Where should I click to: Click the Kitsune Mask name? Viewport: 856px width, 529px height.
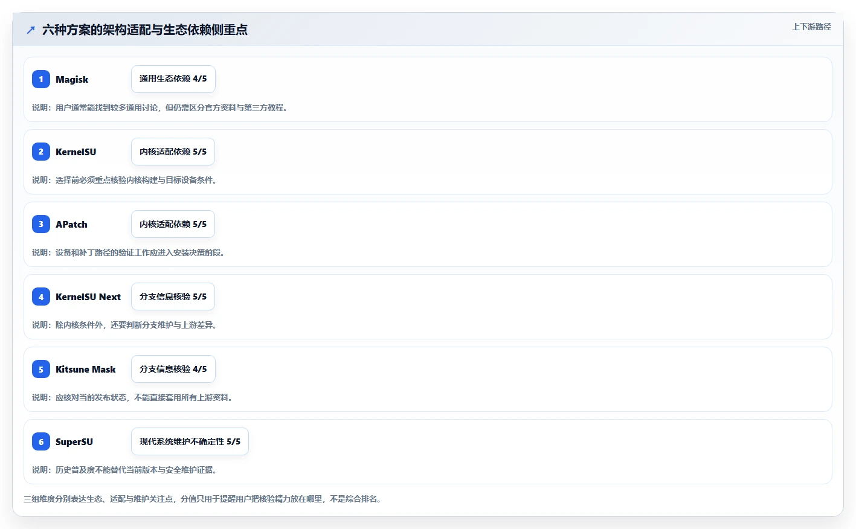click(86, 369)
